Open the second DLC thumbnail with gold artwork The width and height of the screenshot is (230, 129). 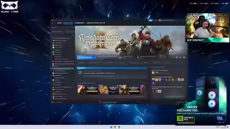tap(109, 90)
